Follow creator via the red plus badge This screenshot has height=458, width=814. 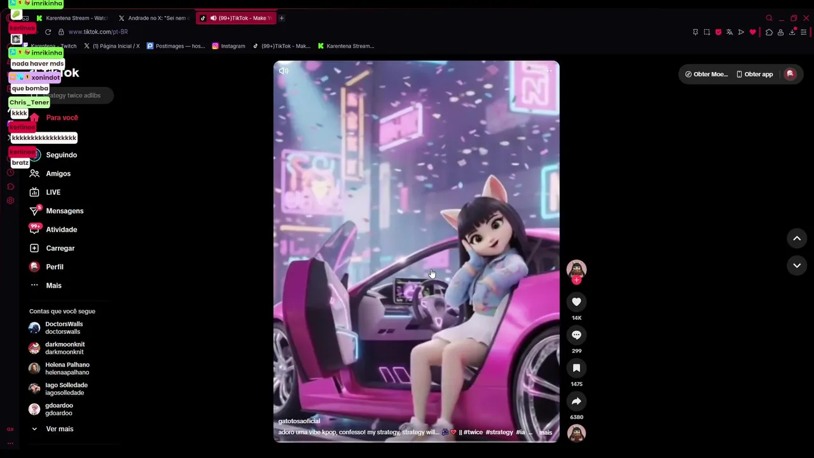(x=576, y=280)
